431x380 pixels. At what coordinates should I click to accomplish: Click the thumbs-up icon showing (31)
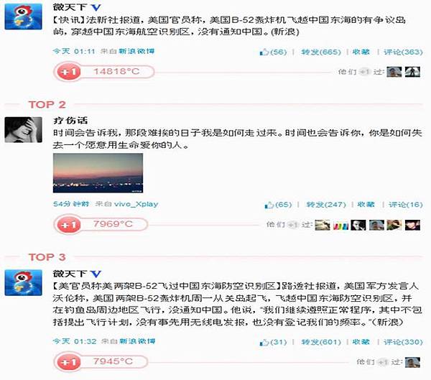pos(264,342)
